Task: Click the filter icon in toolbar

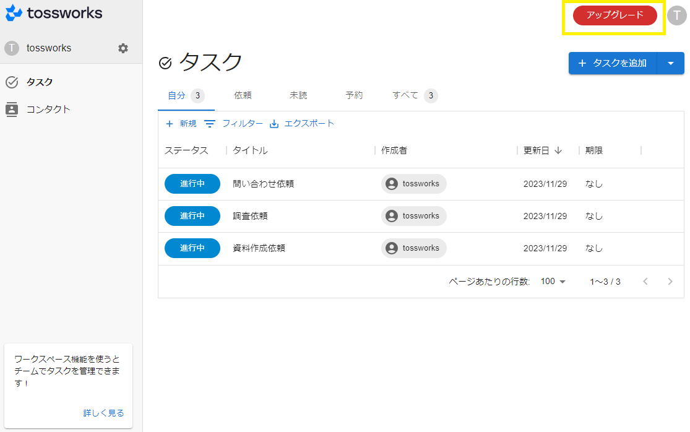Action: pos(210,124)
